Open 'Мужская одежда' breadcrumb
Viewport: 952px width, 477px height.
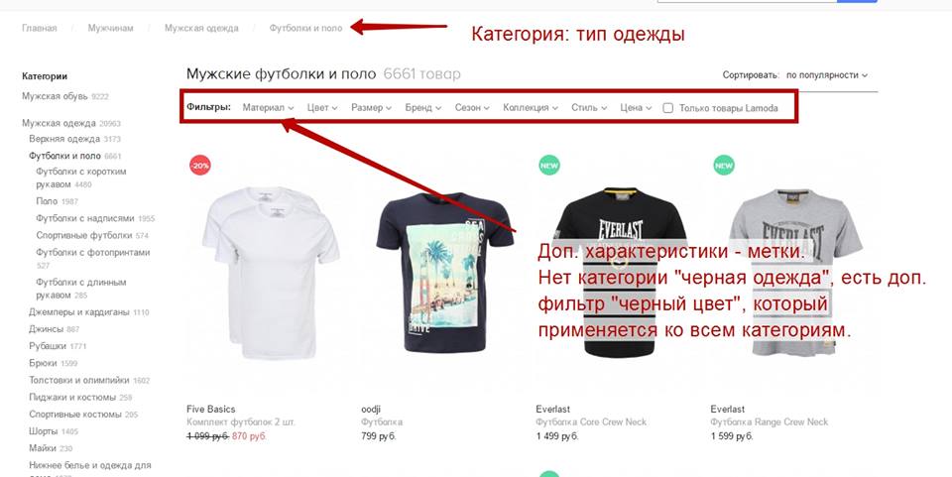pyautogui.click(x=201, y=28)
